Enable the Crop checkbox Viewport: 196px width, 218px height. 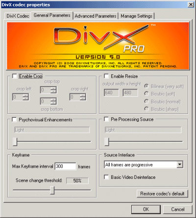tap(15, 76)
